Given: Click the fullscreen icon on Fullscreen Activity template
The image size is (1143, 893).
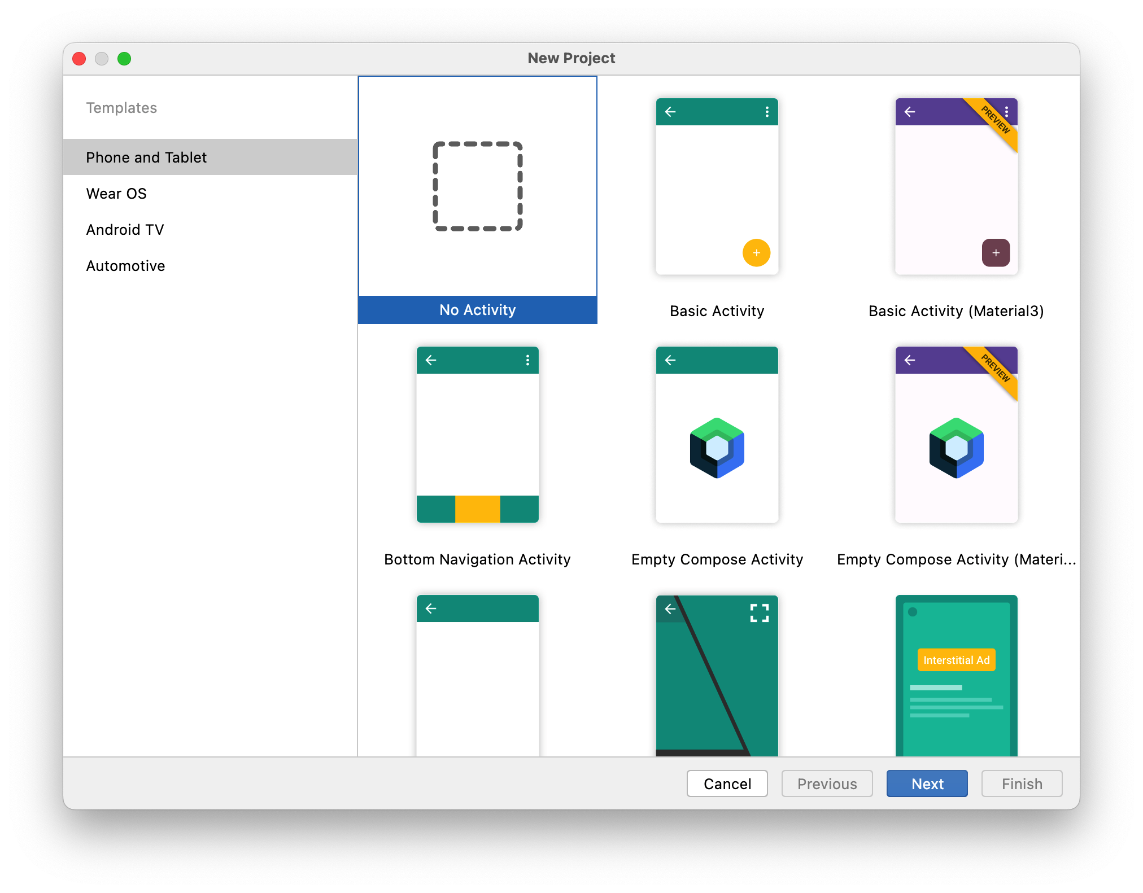Looking at the screenshot, I should (x=759, y=612).
